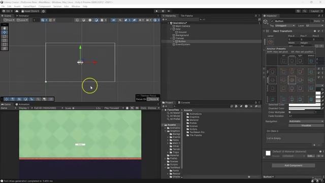Select the Rect tool in Scene toolbar

pyautogui.click(x=5, y=44)
